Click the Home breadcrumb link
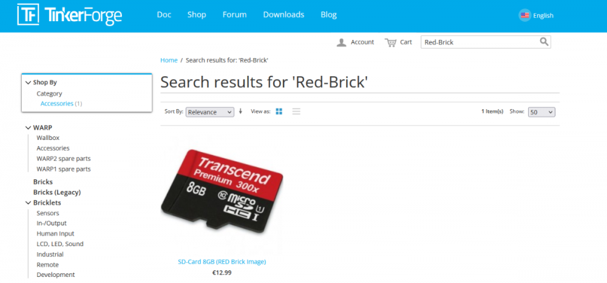Image resolution: width=607 pixels, height=283 pixels. point(169,61)
